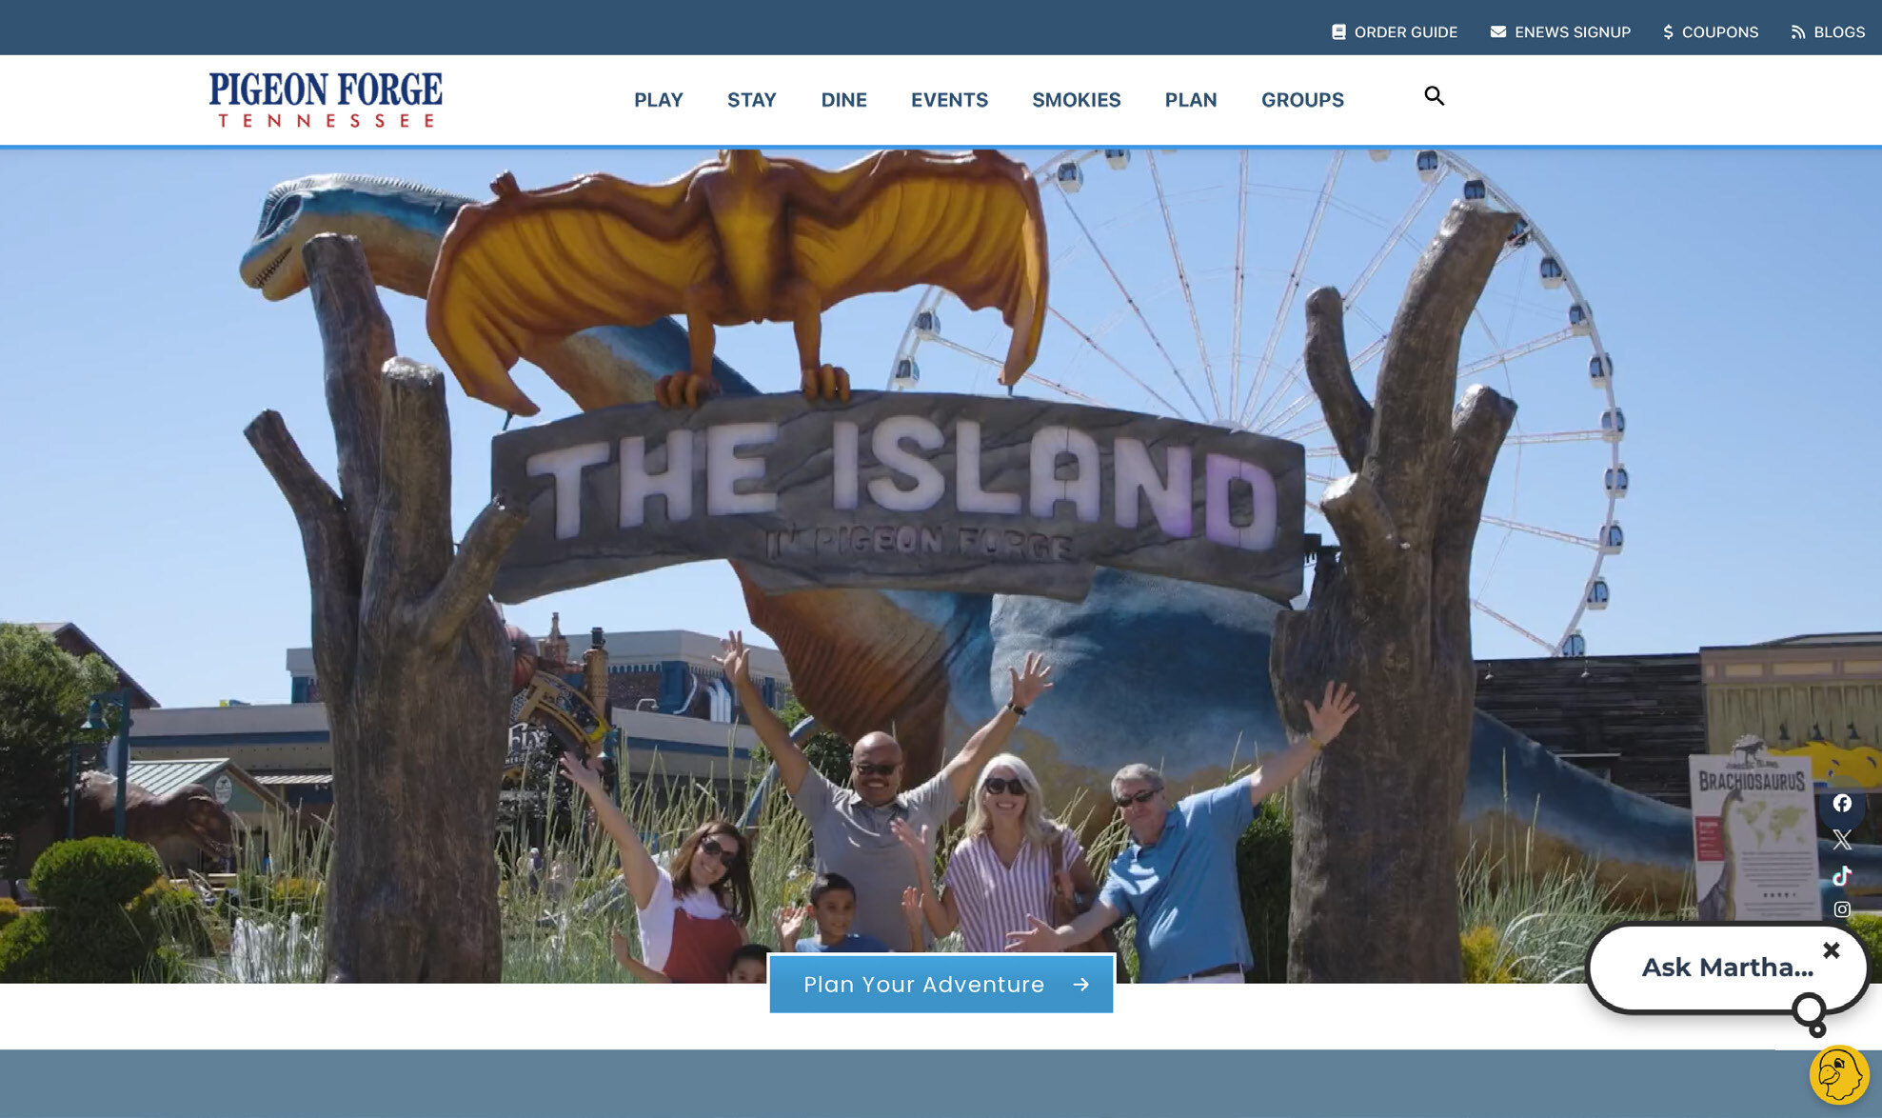Open the Smokies navigation menu
The width and height of the screenshot is (1882, 1118).
tap(1076, 100)
